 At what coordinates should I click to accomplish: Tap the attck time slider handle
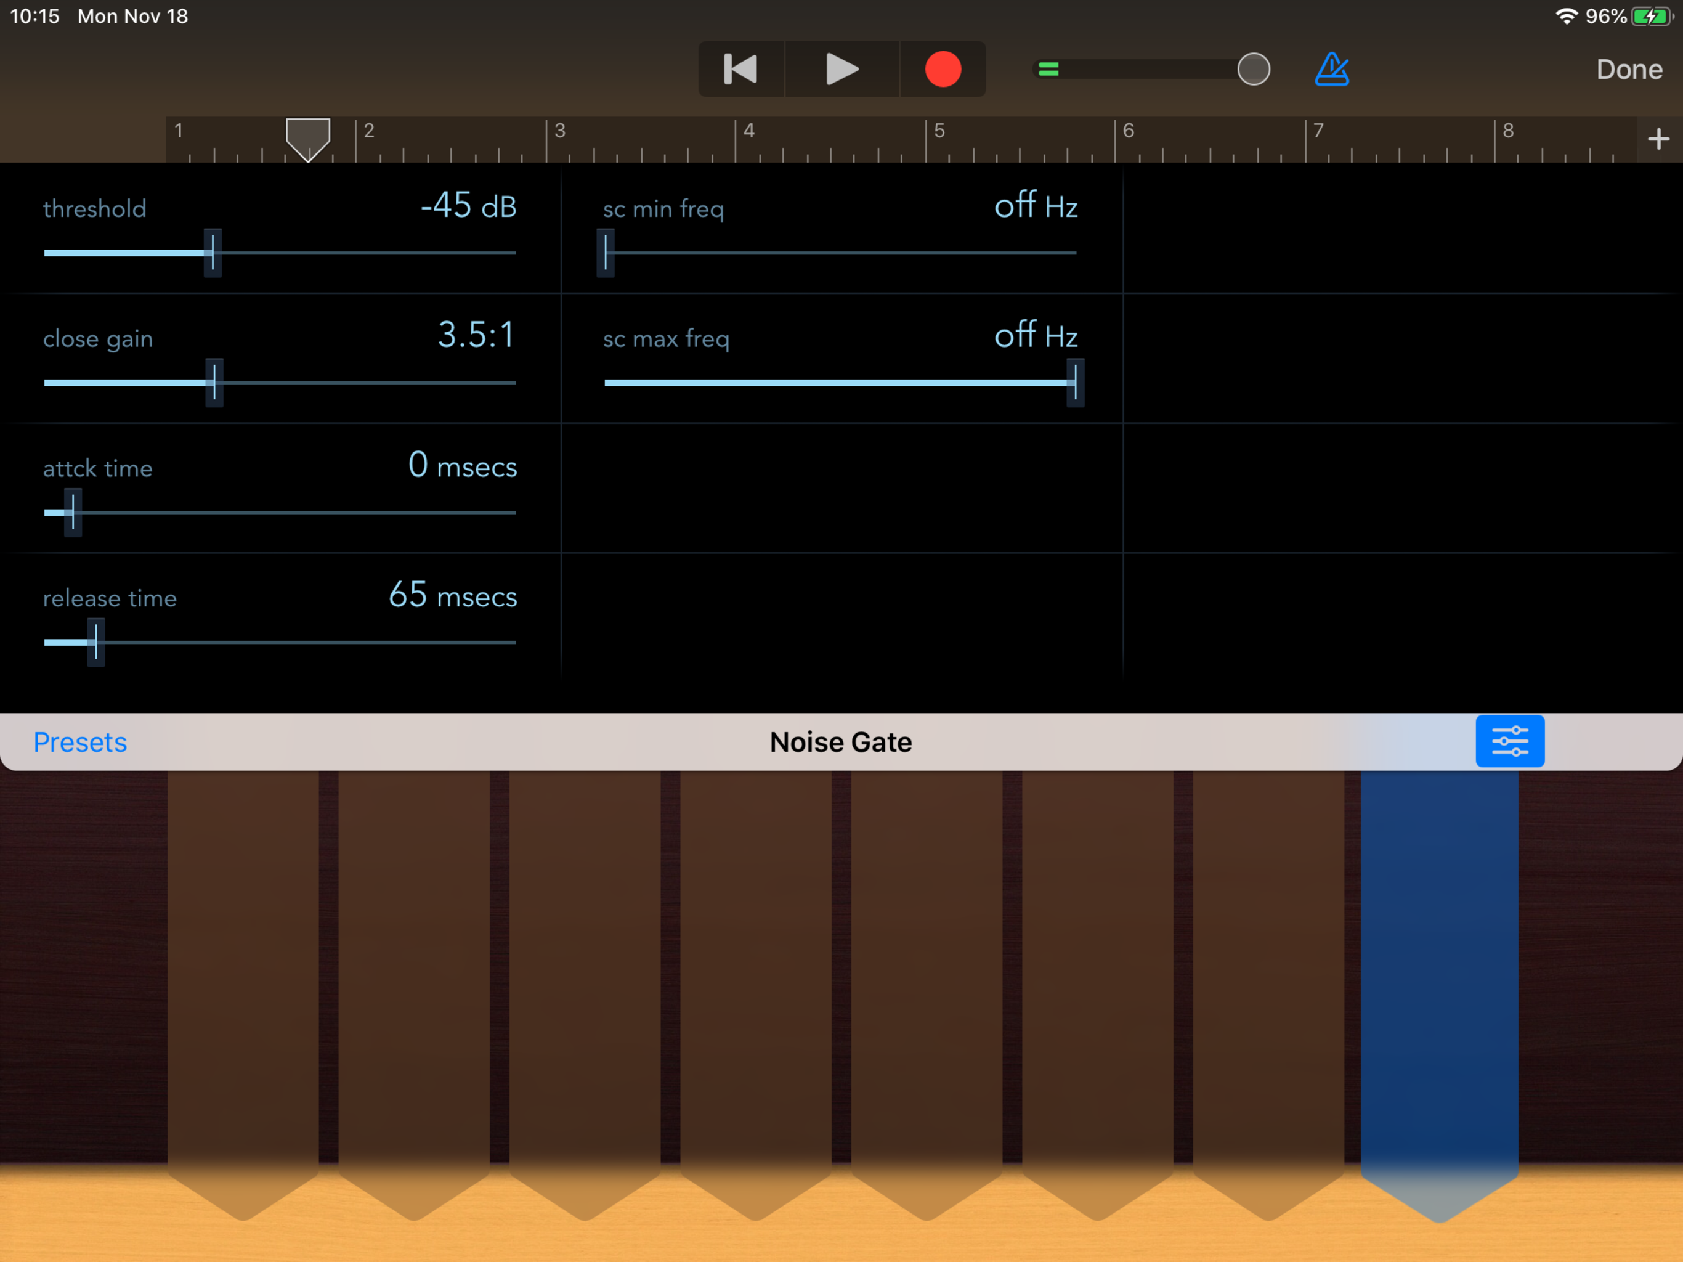click(73, 512)
